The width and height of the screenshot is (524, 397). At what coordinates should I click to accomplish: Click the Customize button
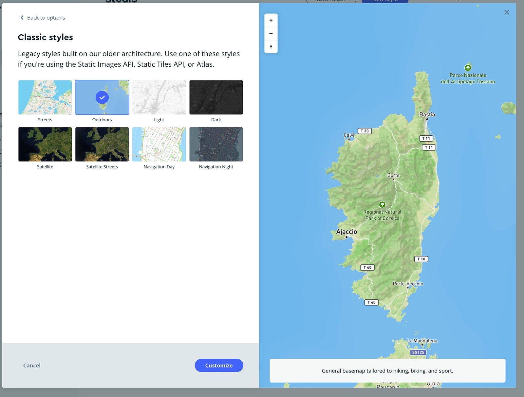pos(219,365)
